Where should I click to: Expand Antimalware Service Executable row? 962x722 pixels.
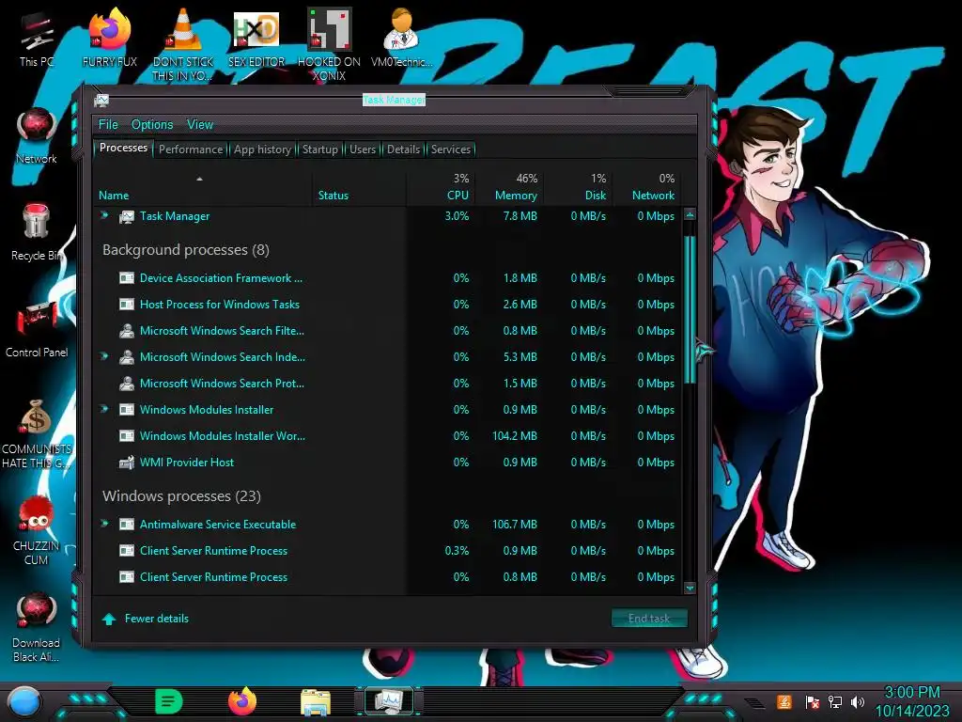pos(104,524)
